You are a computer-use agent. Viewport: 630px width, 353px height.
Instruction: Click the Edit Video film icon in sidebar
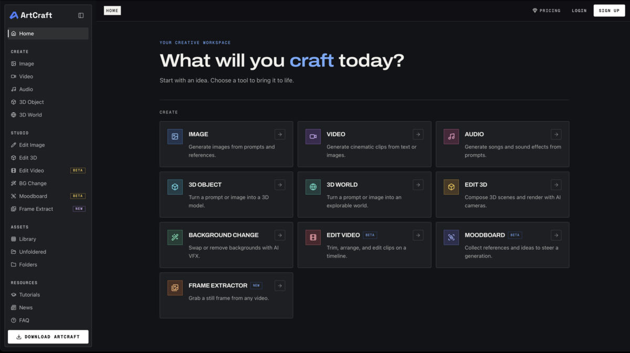(x=14, y=170)
